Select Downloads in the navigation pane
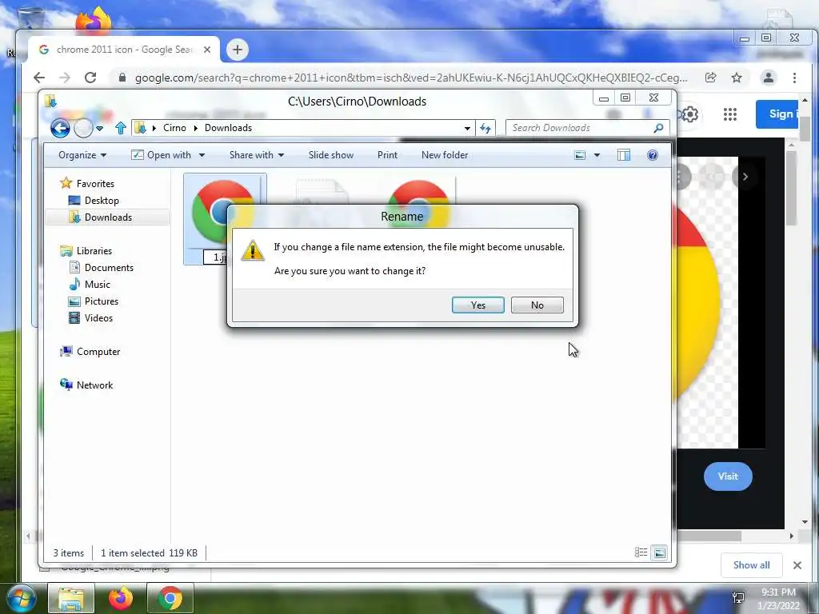Screen dimensions: 819x614 click(108, 217)
